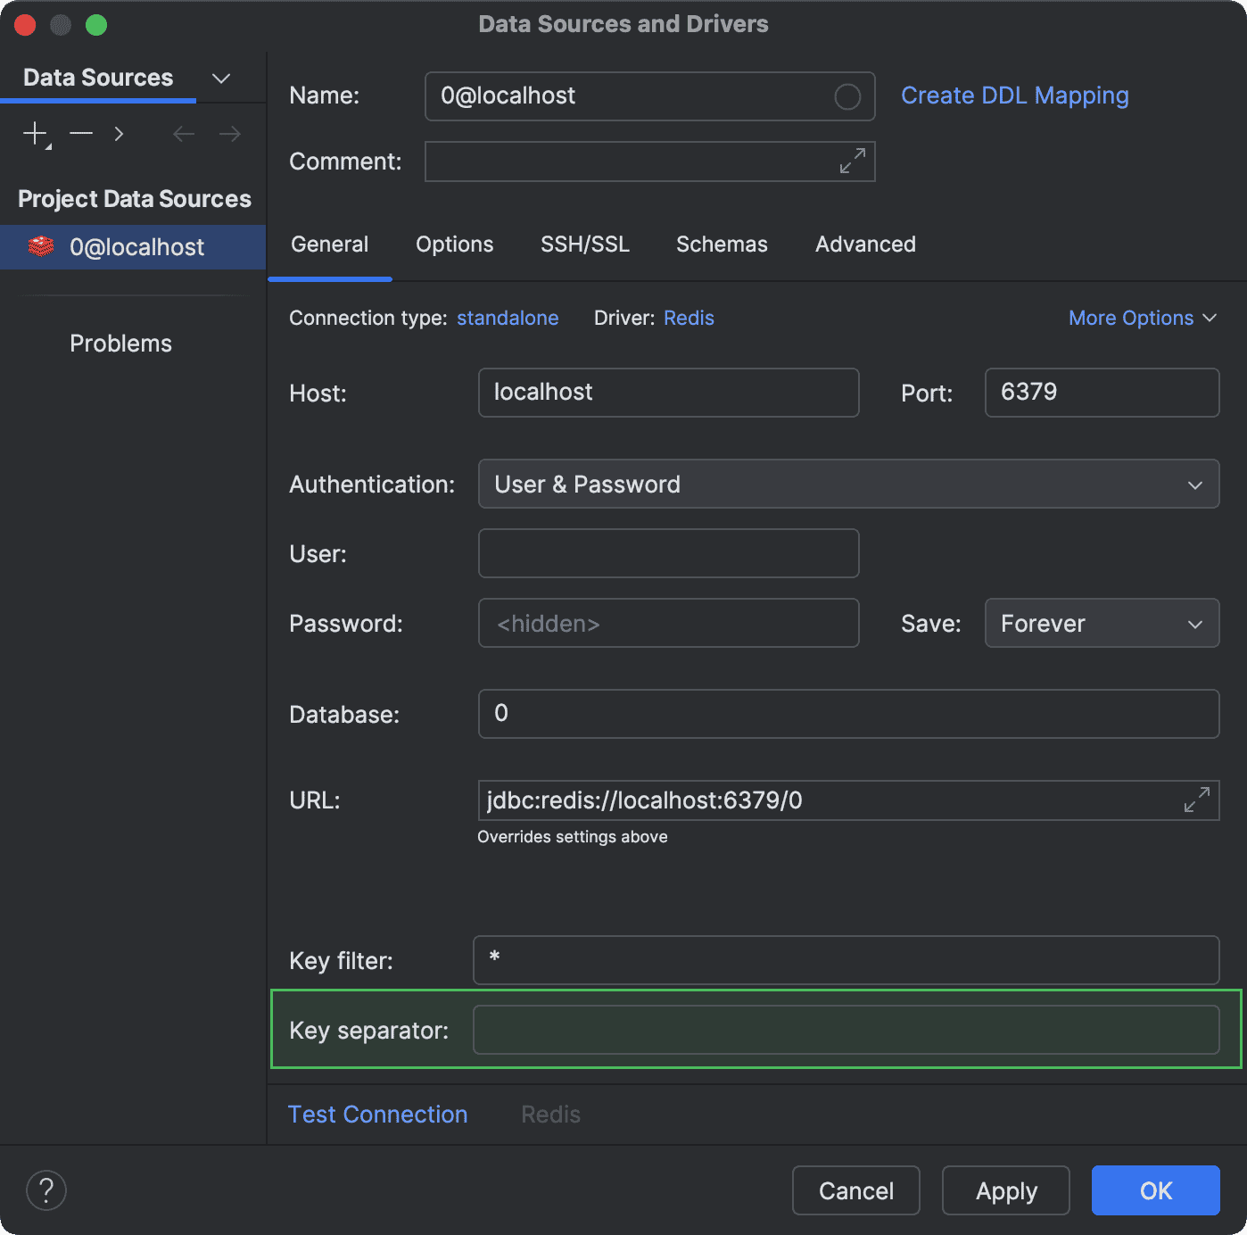This screenshot has width=1247, height=1235.
Task: Open the Authentication dropdown
Action: [847, 485]
